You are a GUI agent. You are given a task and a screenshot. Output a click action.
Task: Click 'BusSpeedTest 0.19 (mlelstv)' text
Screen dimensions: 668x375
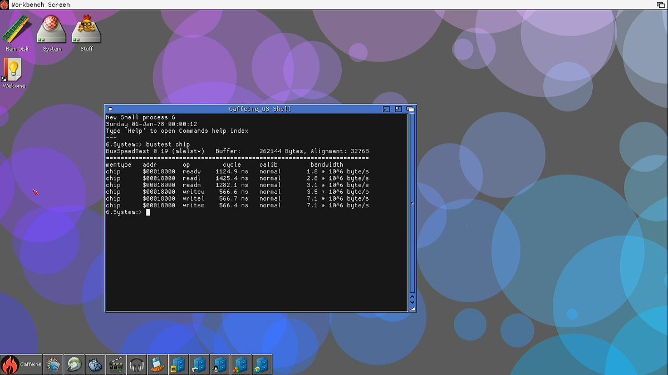pyautogui.click(x=155, y=151)
